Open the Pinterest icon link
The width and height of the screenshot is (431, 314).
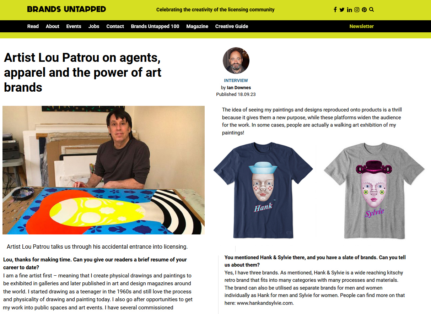364,10
